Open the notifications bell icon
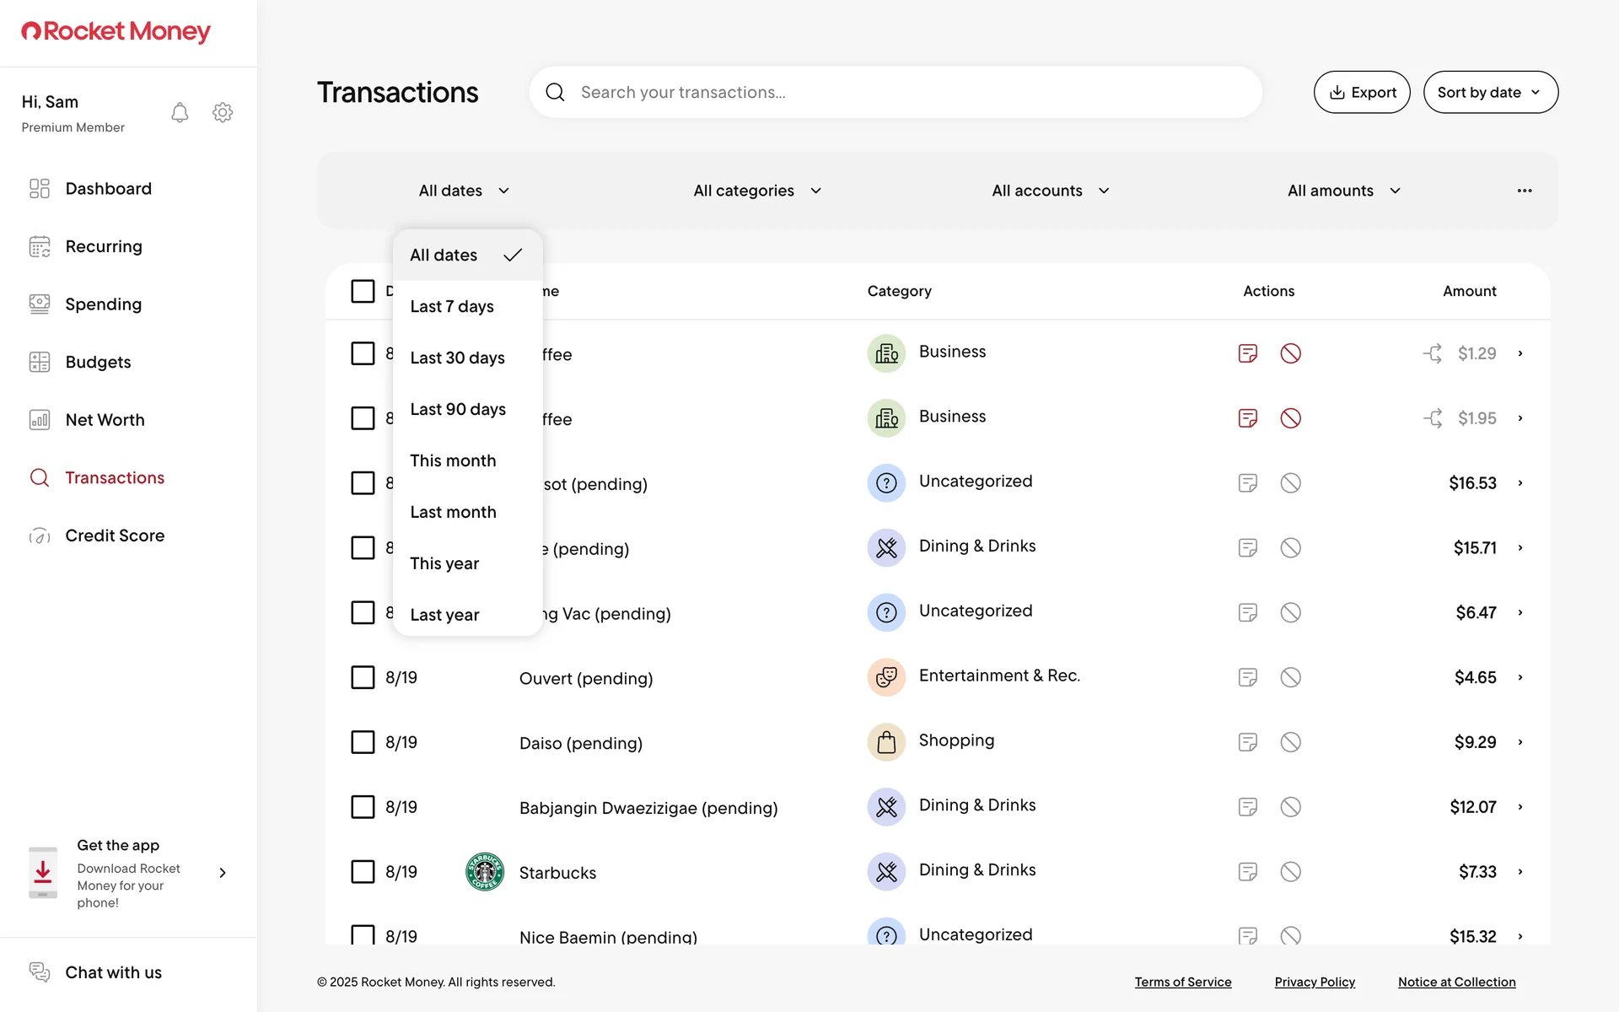The width and height of the screenshot is (1619, 1012). pyautogui.click(x=180, y=112)
